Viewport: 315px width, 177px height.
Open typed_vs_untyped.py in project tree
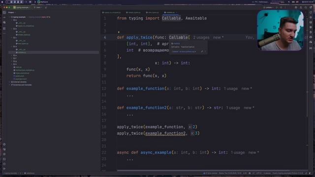(26, 26)
